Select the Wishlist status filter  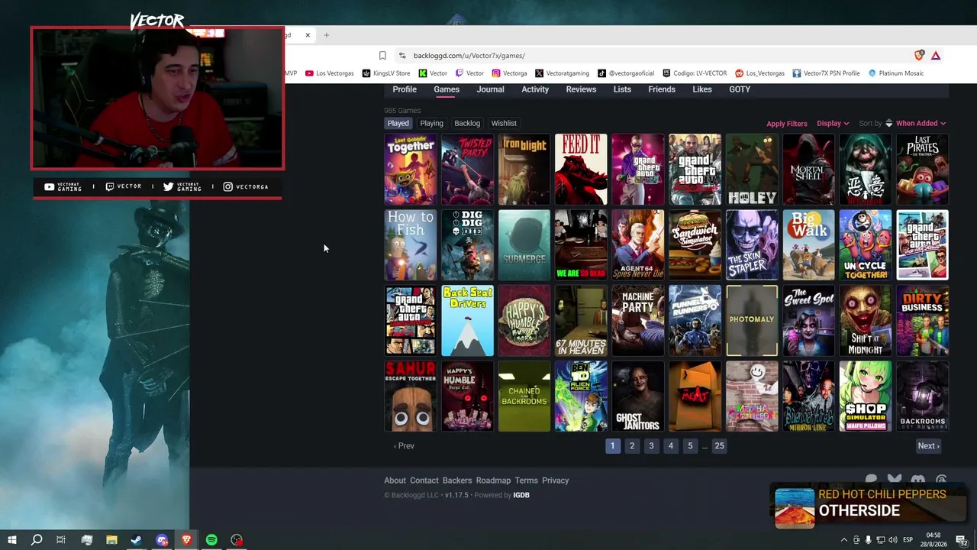(504, 123)
